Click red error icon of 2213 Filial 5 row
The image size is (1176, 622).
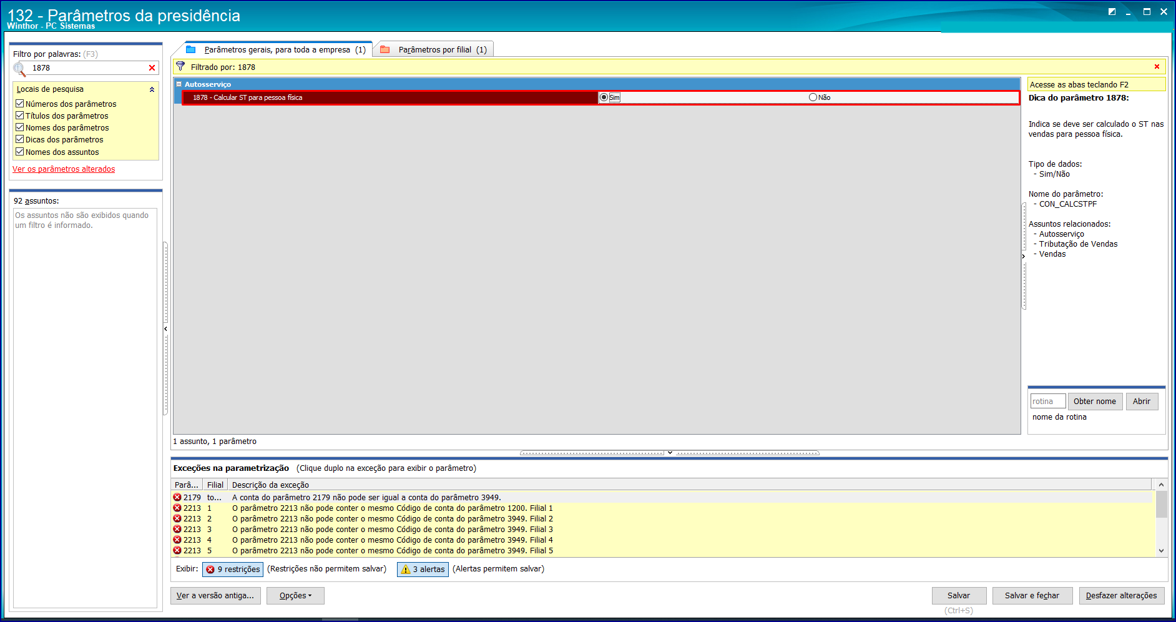(x=177, y=550)
